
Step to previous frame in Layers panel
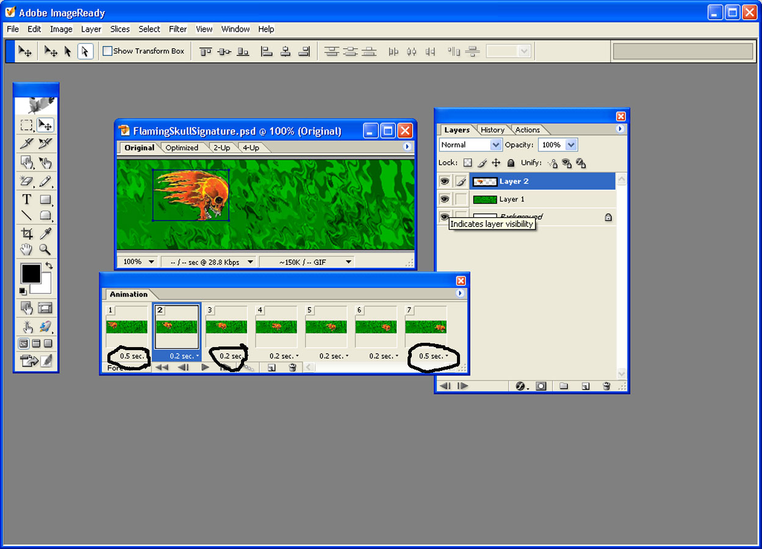[x=445, y=386]
